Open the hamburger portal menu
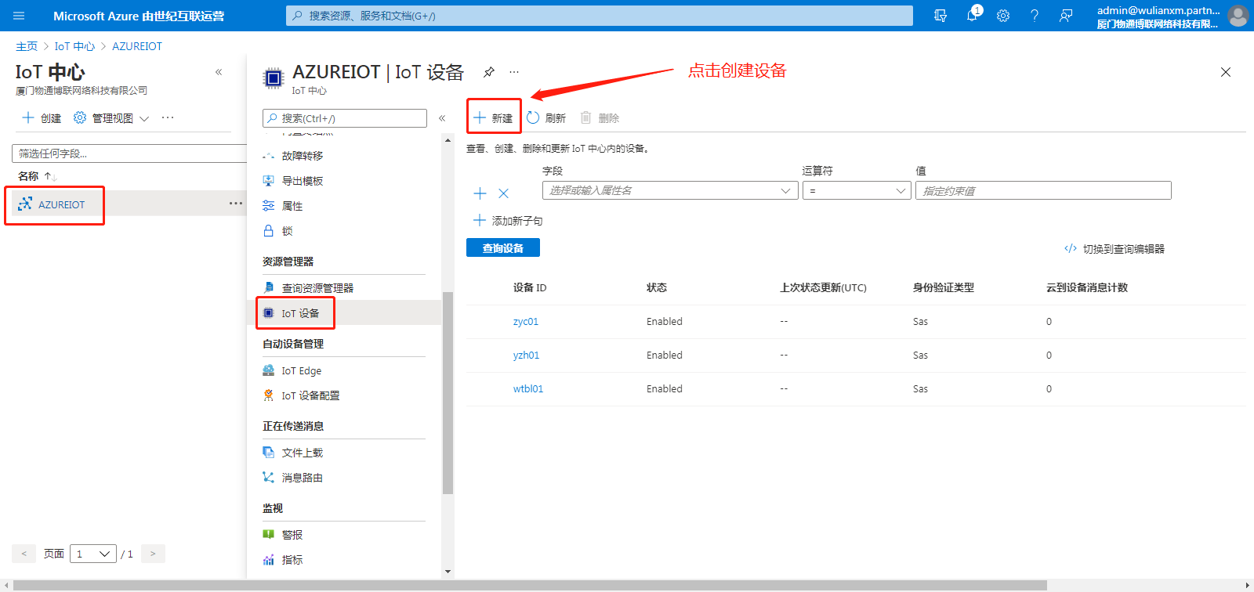Image resolution: width=1254 pixels, height=592 pixels. point(19,16)
